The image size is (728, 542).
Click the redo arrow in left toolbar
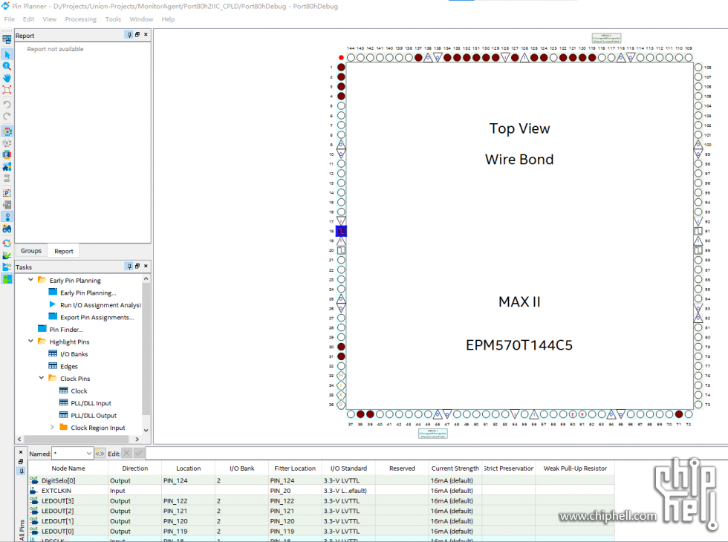7,117
